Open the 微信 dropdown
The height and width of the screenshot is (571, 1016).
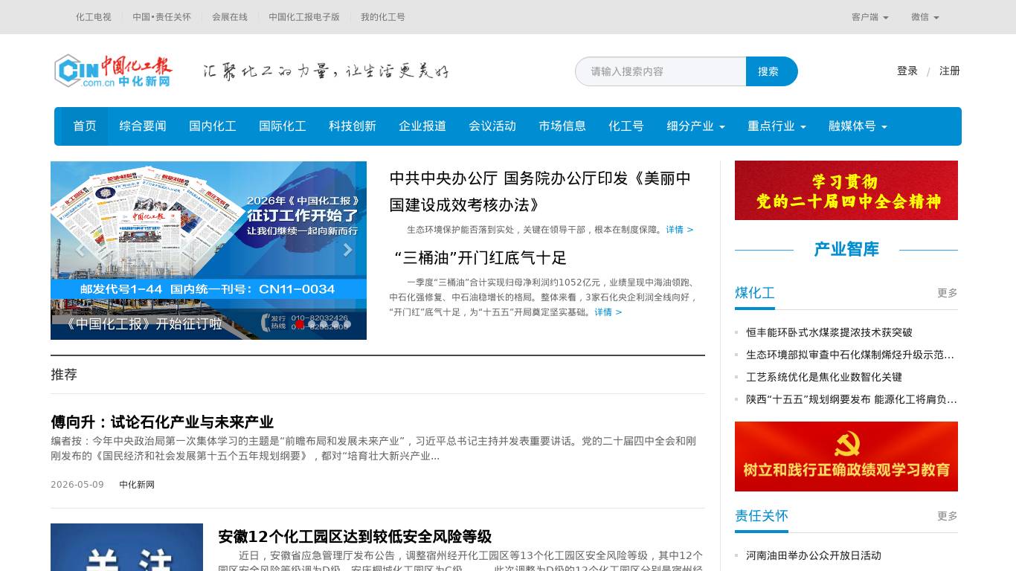(925, 17)
